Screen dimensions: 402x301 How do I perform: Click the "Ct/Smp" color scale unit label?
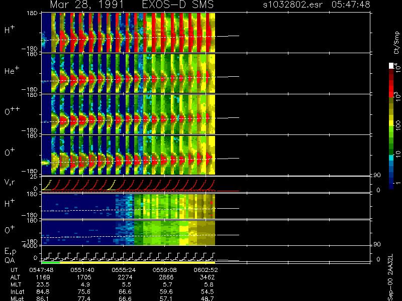point(396,43)
